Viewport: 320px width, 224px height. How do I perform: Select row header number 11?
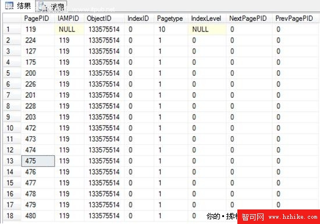[12, 139]
